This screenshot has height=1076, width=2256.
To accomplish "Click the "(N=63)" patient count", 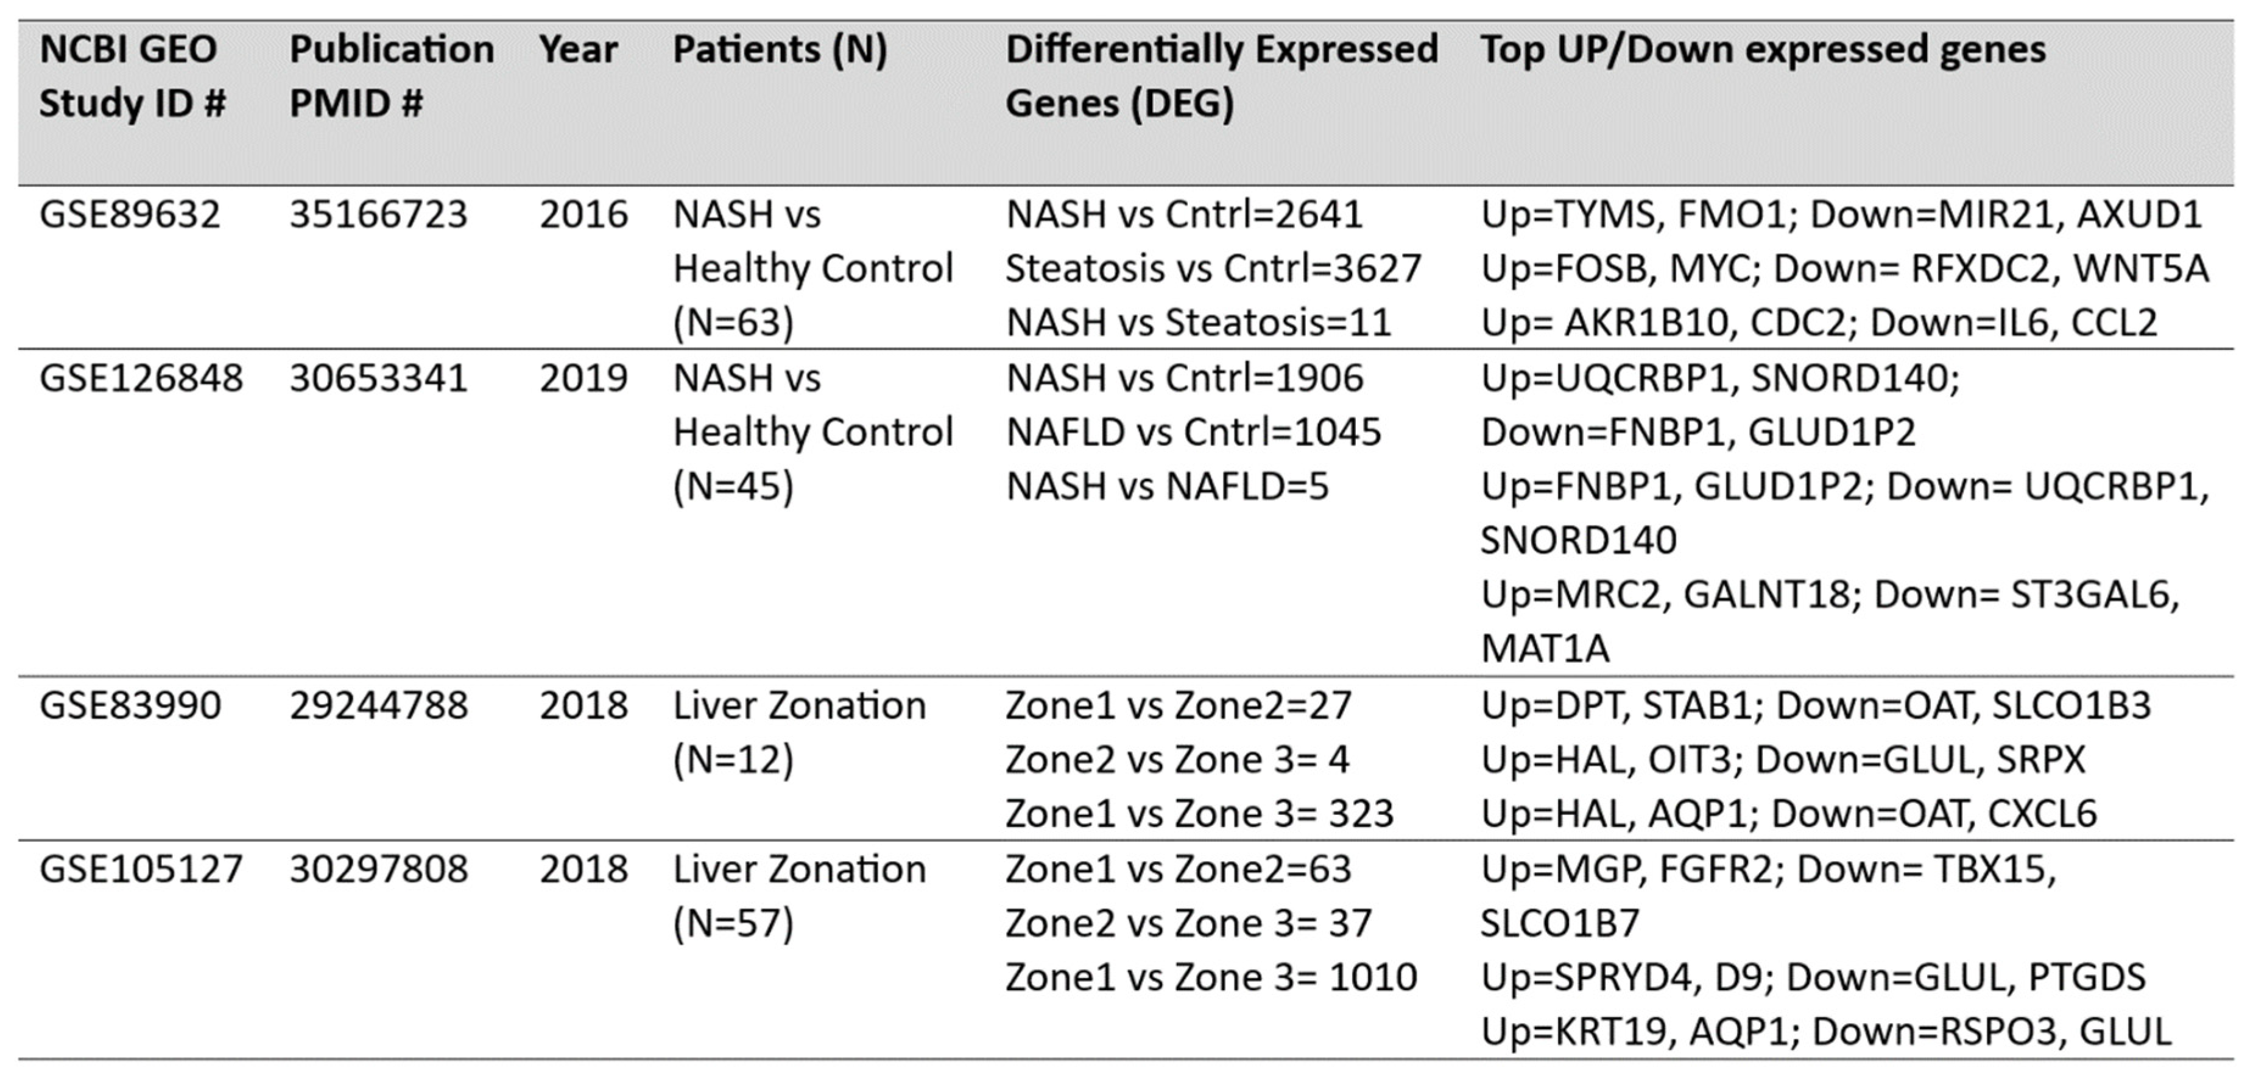I will pyautogui.click(x=733, y=323).
